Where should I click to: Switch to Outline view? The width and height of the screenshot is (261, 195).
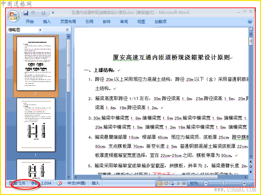coord(178,183)
